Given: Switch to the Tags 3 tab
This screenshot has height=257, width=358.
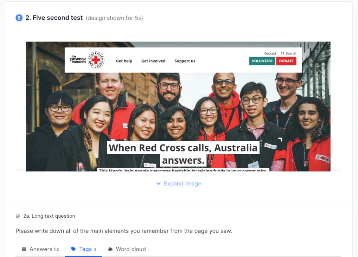Looking at the screenshot, I should pyautogui.click(x=83, y=249).
